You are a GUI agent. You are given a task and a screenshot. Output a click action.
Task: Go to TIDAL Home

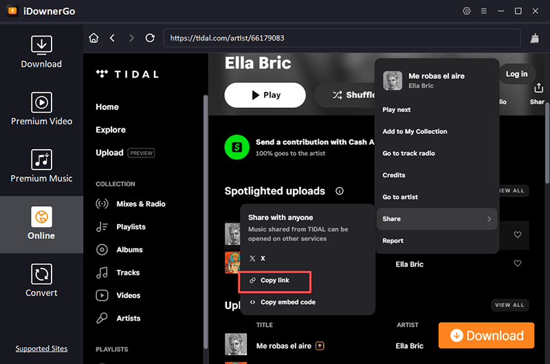[x=107, y=107]
